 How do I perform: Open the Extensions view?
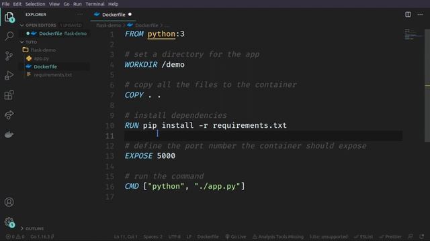[9, 95]
